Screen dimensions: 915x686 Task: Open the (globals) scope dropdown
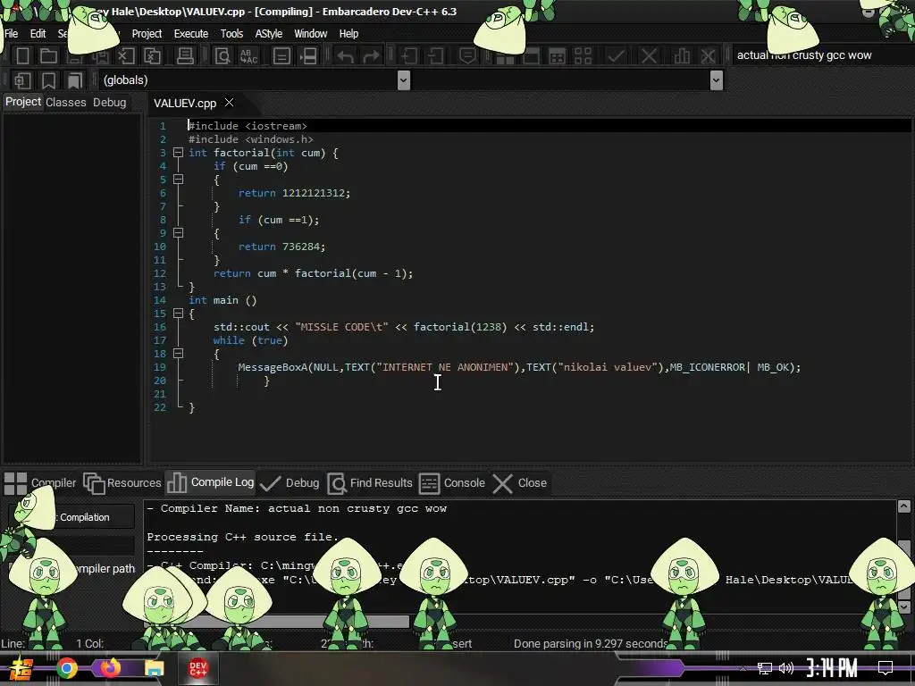coord(403,80)
